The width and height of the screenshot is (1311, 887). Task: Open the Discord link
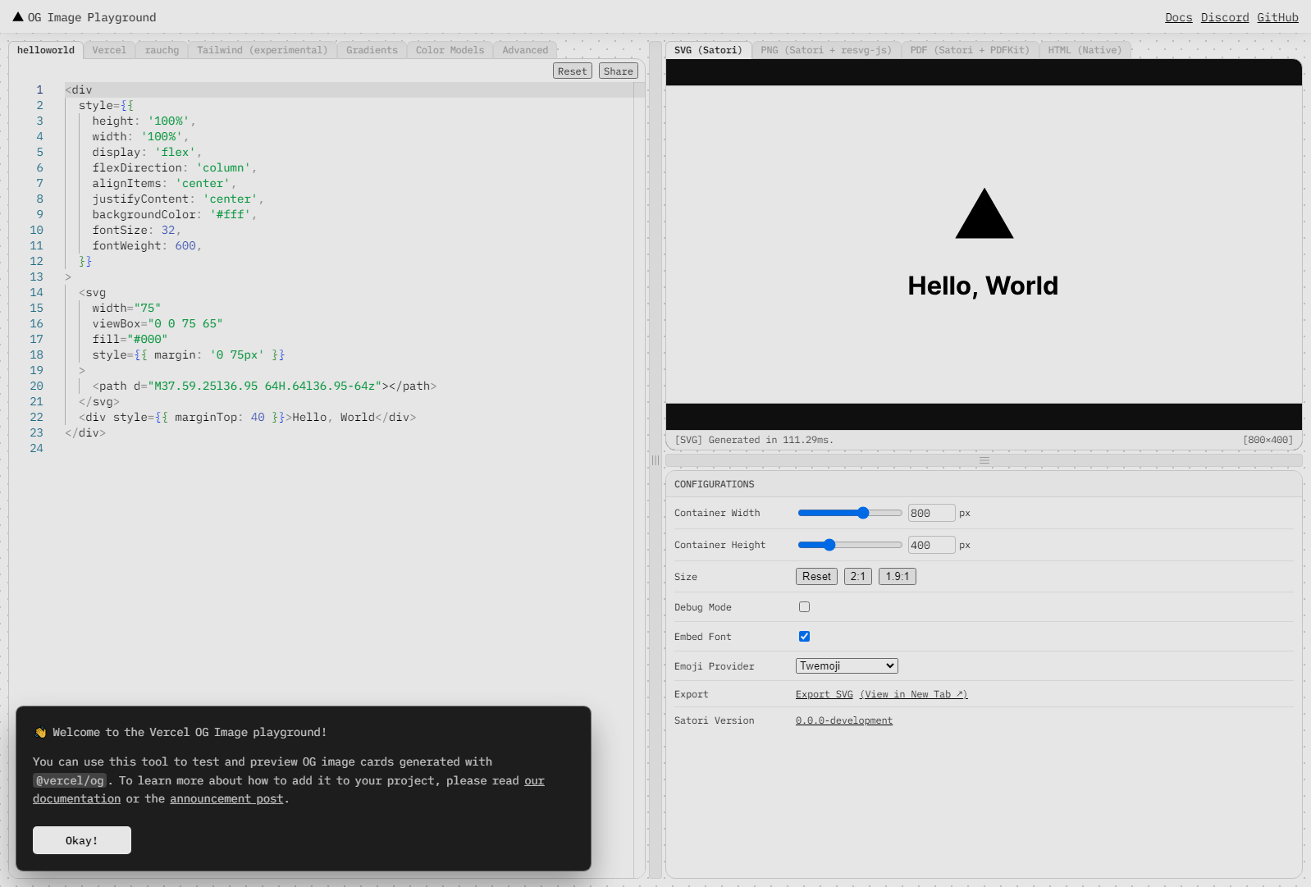(x=1225, y=17)
